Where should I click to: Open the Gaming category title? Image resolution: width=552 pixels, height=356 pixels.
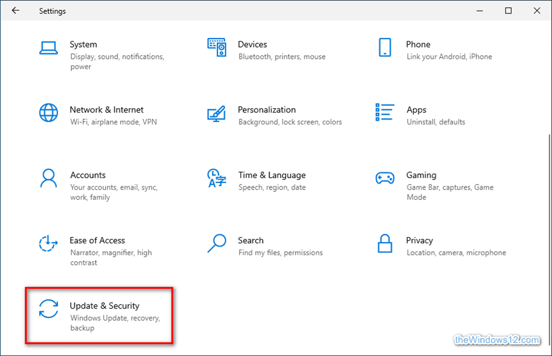coord(421,175)
